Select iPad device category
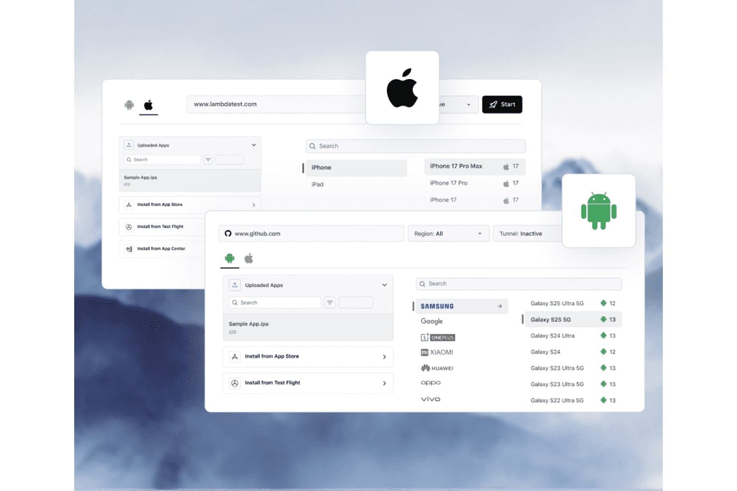 317,185
